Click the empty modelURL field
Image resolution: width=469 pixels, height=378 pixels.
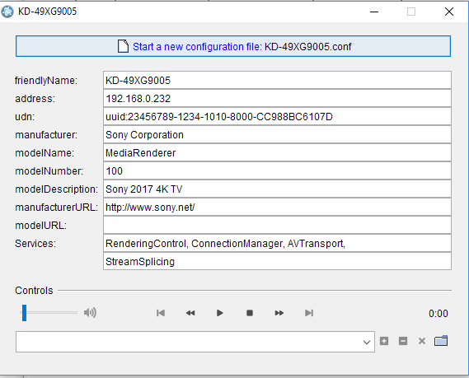[x=277, y=226]
